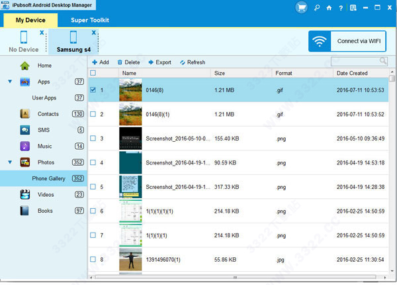Select the Music icon in sidebar
This screenshot has height=285, width=397.
(x=25, y=146)
